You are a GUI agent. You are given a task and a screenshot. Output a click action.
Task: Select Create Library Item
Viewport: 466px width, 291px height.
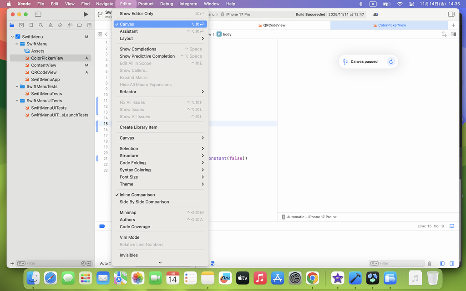coord(138,127)
